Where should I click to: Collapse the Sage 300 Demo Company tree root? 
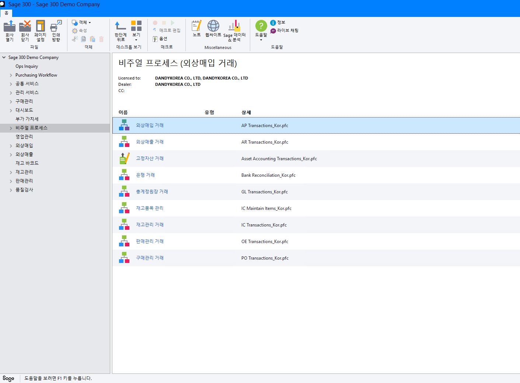point(4,57)
